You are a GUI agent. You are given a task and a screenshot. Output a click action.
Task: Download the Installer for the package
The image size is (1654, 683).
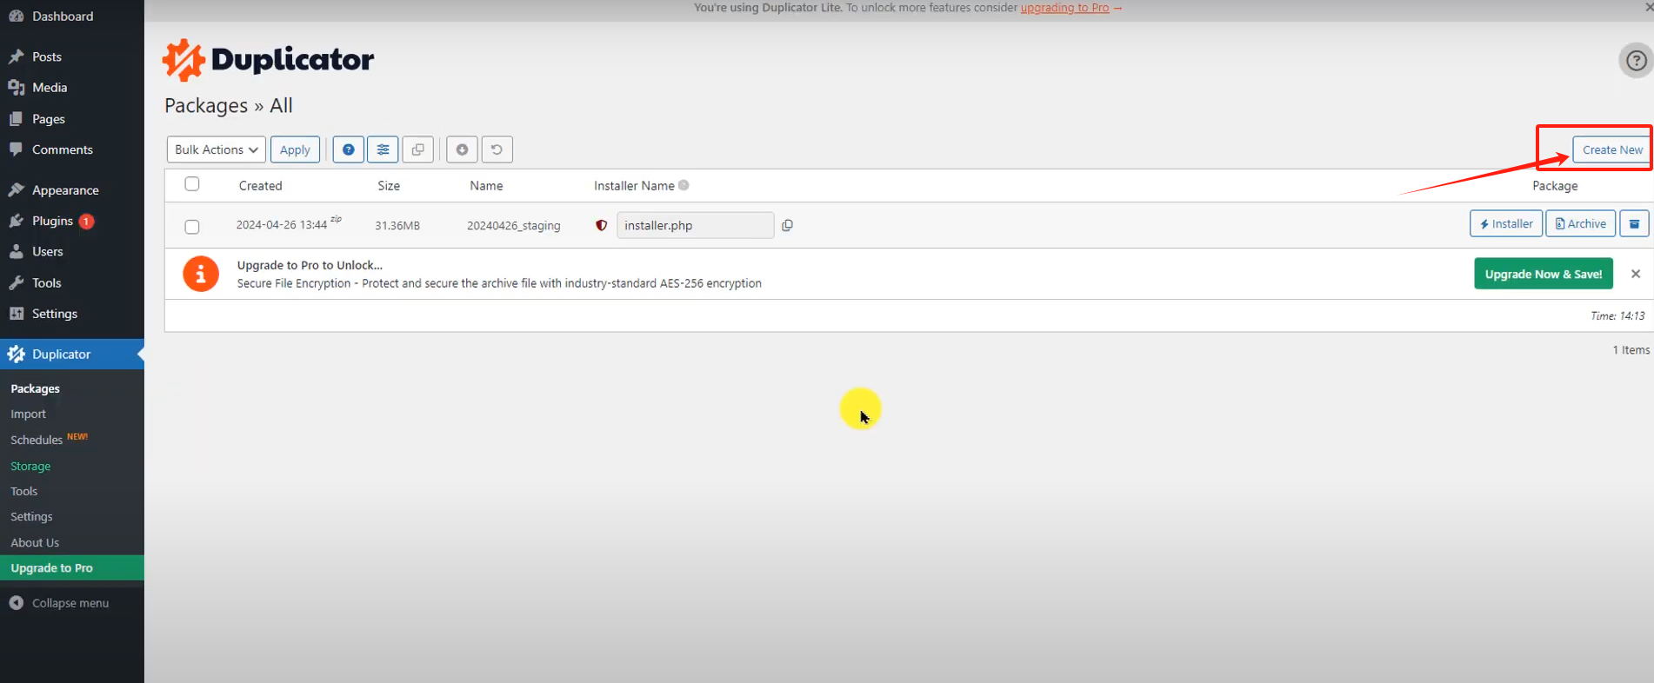point(1506,224)
